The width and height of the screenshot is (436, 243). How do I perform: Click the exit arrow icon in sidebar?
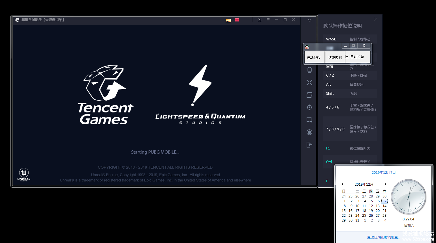pyautogui.click(x=309, y=145)
